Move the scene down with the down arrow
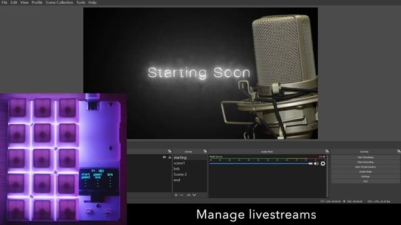 [x=194, y=195]
